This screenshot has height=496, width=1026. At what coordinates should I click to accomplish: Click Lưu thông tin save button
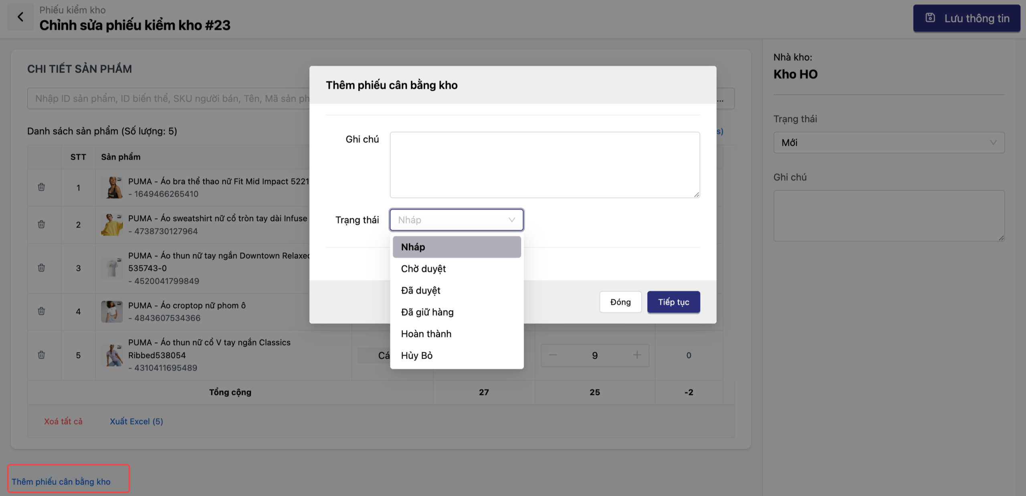coord(966,18)
